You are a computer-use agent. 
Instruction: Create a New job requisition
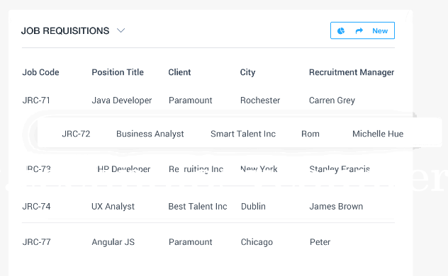[x=380, y=31]
